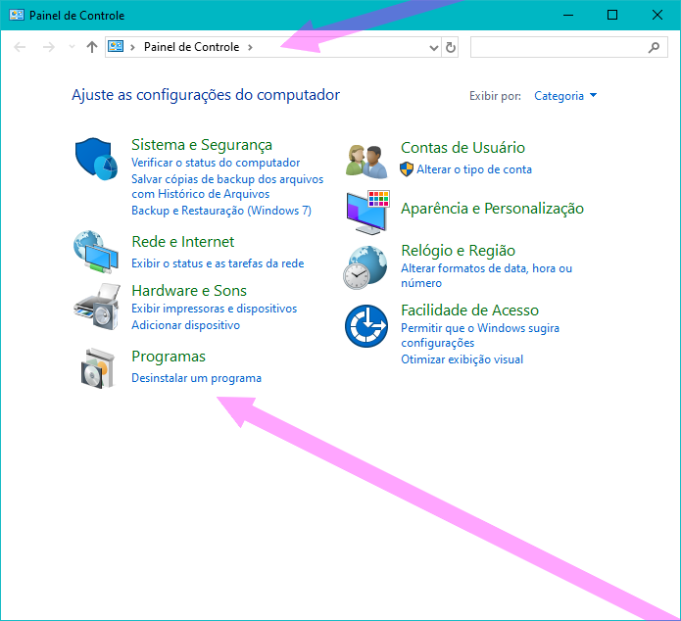The width and height of the screenshot is (681, 621).
Task: Open the Programas disc box icon
Action: tap(98, 368)
